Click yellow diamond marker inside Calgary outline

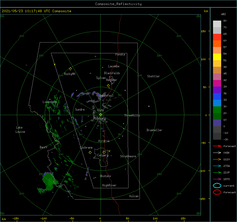[104, 152]
